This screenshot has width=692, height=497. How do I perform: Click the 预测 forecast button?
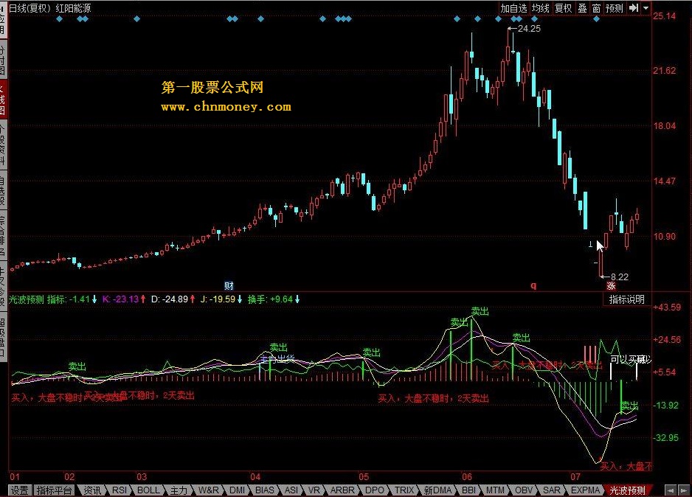[x=615, y=8]
